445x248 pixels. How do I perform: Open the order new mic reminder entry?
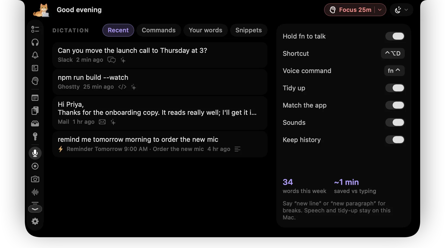tap(160, 144)
